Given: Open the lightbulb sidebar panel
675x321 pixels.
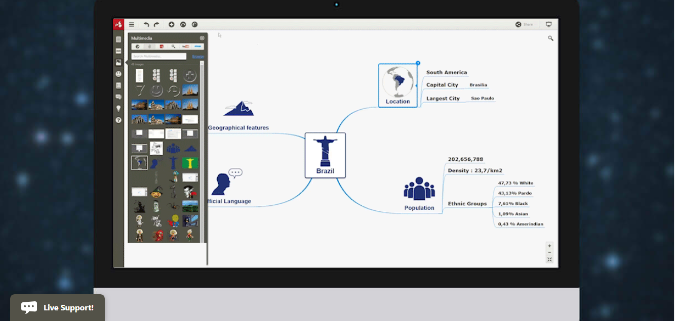Looking at the screenshot, I should 118,108.
